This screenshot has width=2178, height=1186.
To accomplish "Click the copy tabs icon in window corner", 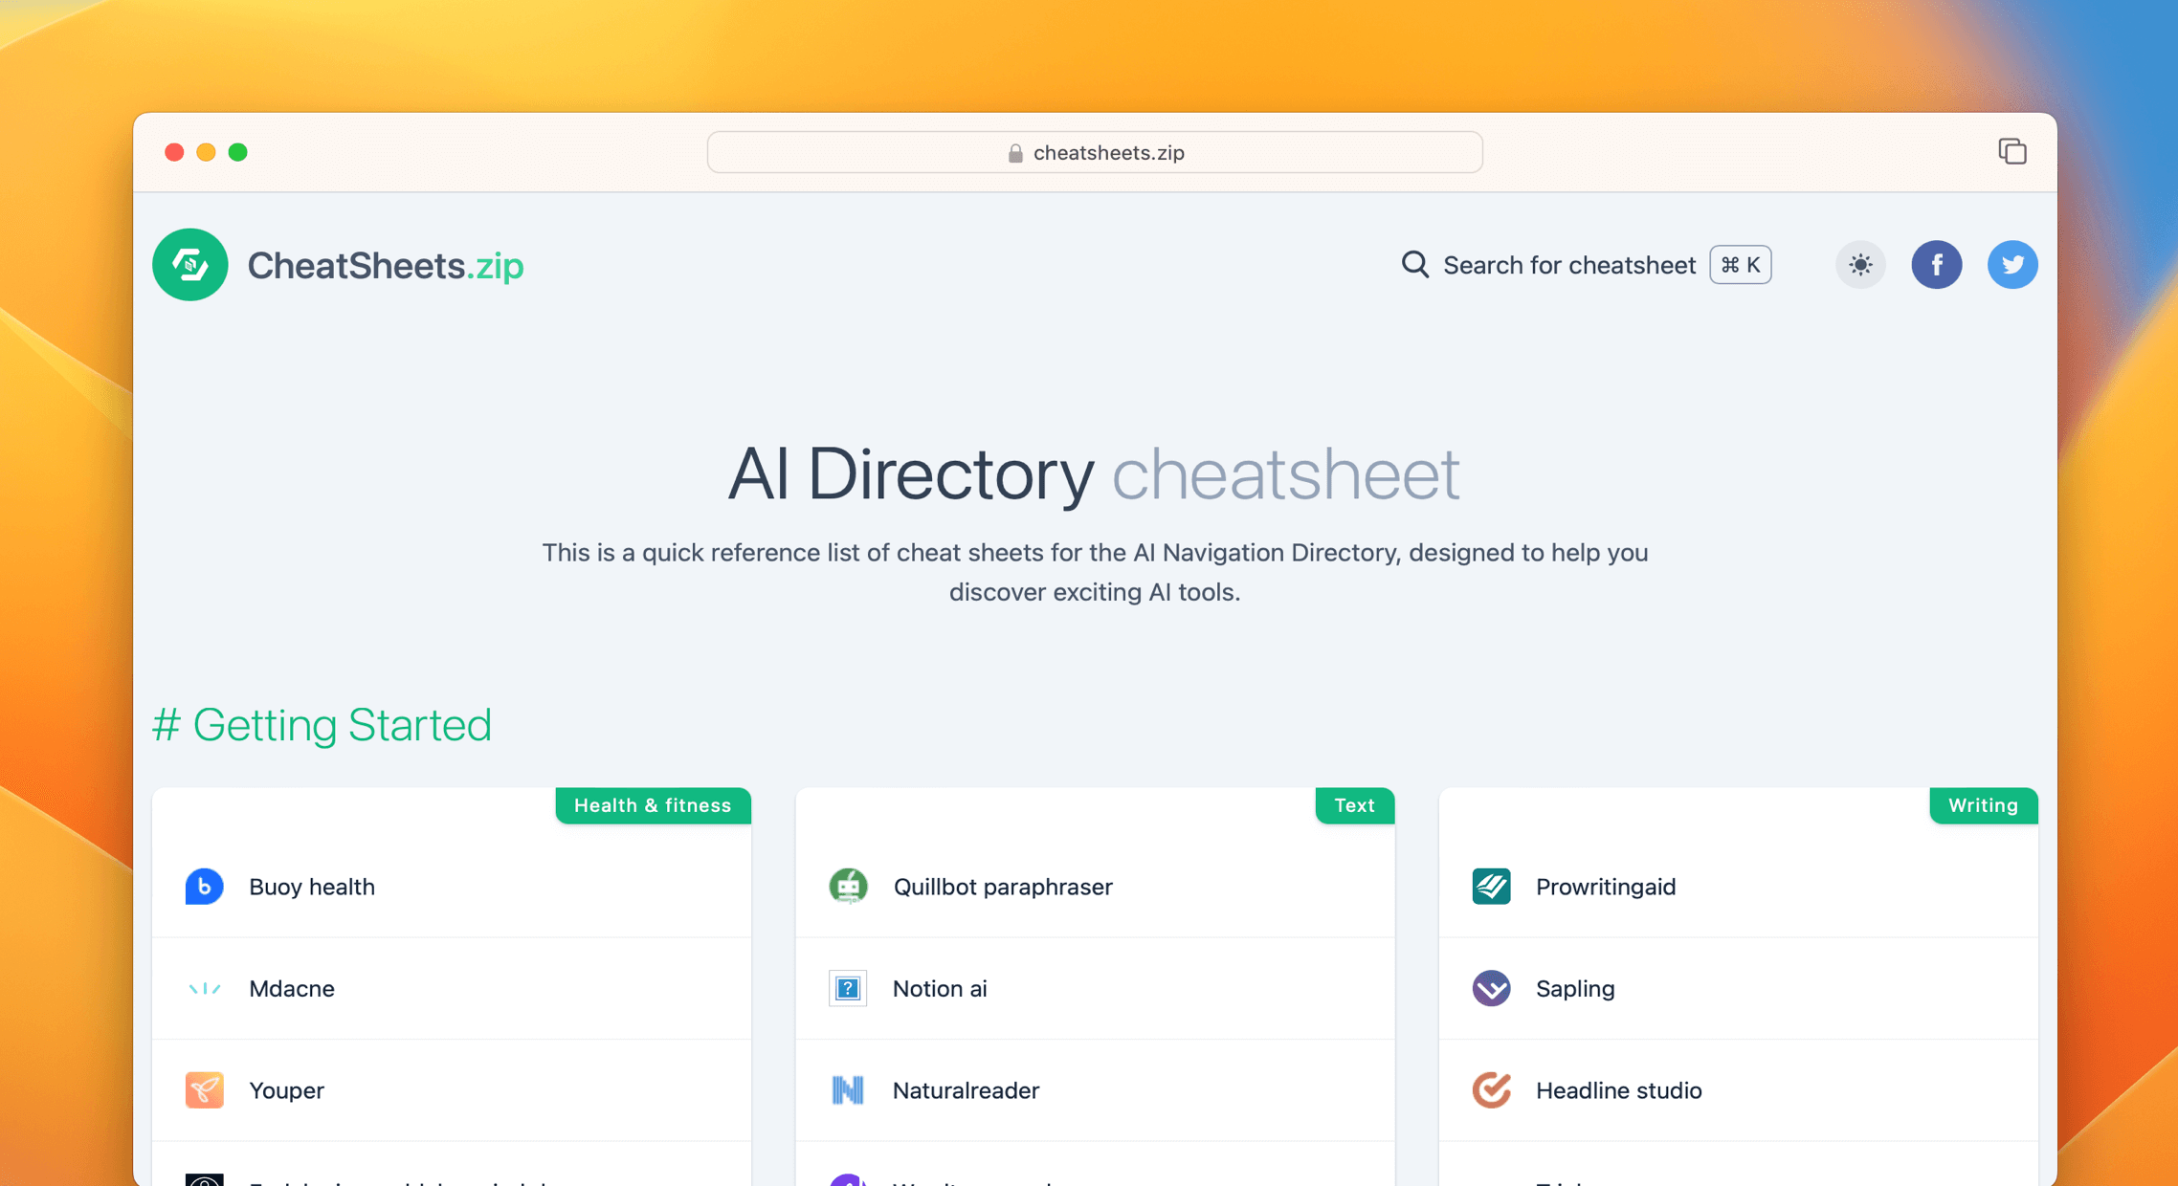I will (2012, 151).
